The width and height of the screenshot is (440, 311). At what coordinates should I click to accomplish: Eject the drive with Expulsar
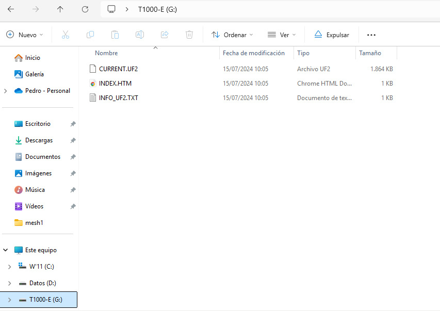tap(332, 35)
